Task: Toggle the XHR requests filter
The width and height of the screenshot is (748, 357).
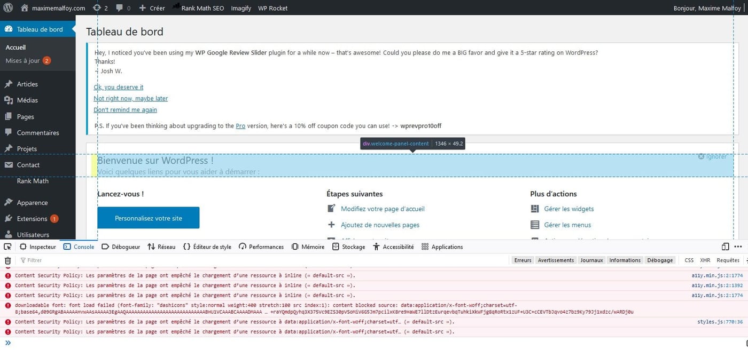Action: [705, 260]
